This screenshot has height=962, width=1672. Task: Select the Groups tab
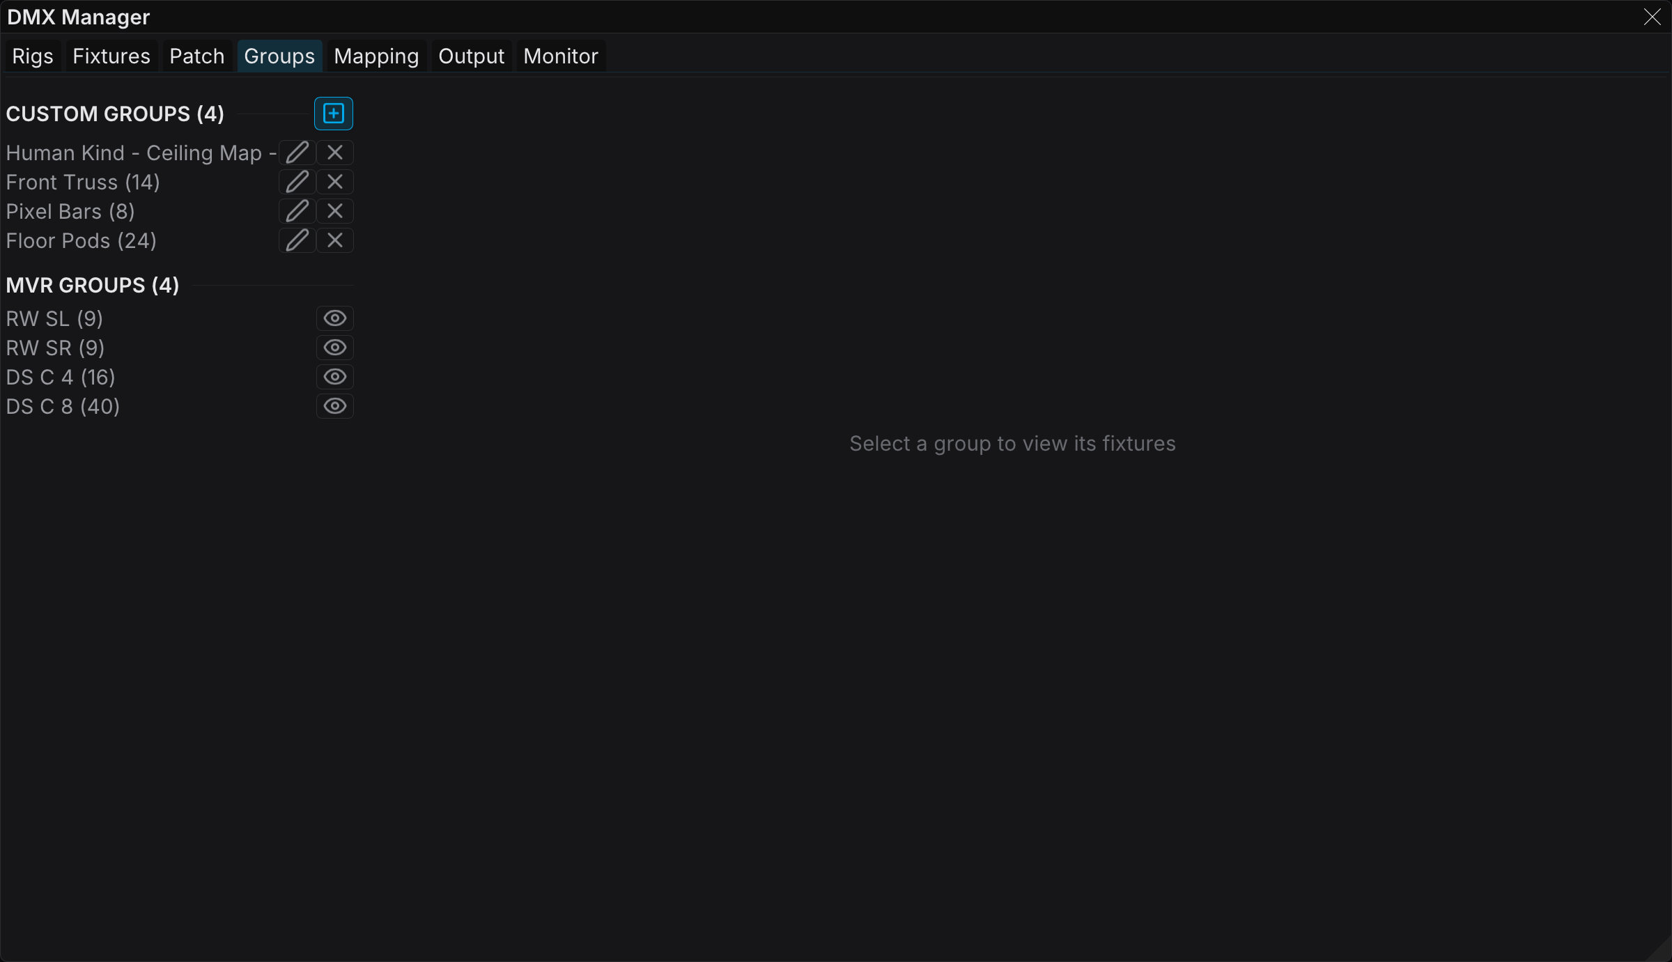(x=279, y=56)
